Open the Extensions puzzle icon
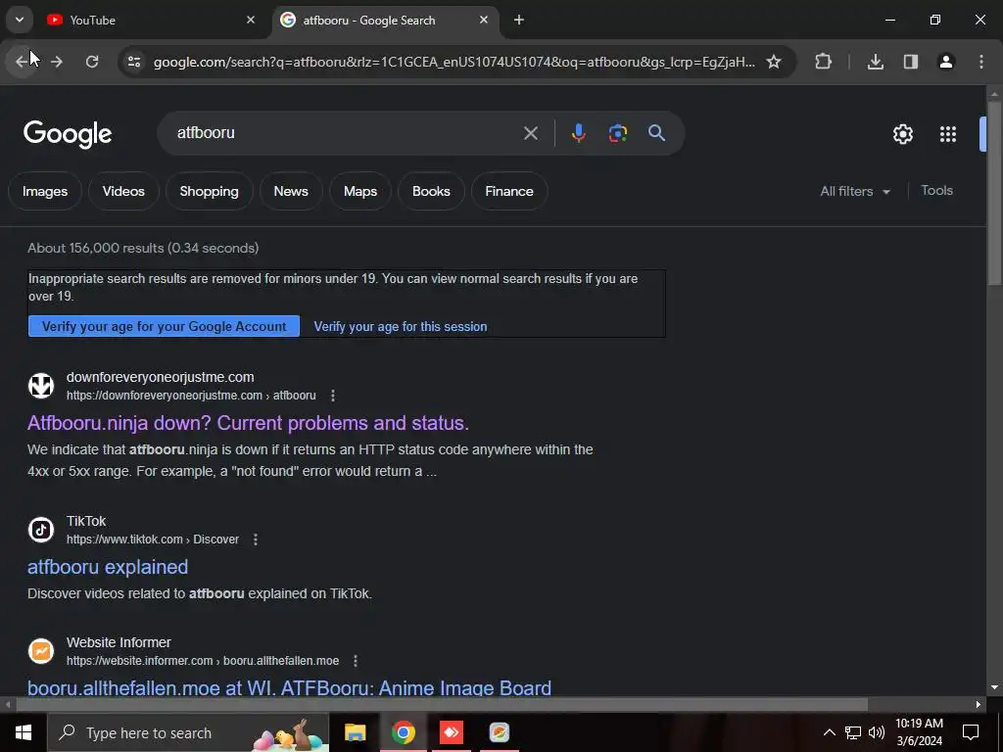 (x=823, y=62)
